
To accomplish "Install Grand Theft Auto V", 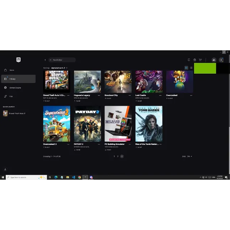I will (46, 101).
